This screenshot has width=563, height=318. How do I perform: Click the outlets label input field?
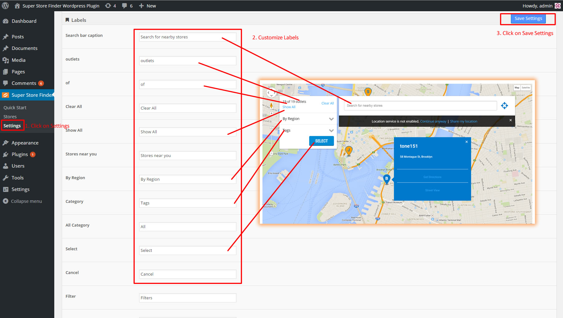tap(187, 61)
